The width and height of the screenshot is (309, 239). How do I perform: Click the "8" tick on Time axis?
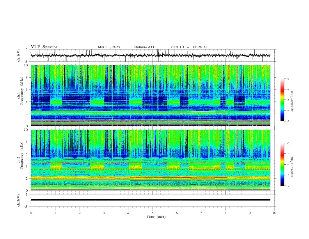click(226, 213)
